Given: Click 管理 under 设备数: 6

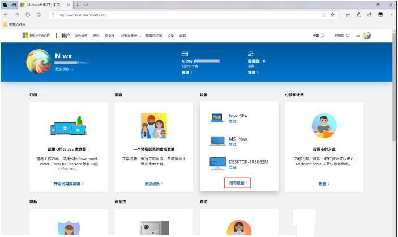Looking at the screenshot, I should point(253,72).
